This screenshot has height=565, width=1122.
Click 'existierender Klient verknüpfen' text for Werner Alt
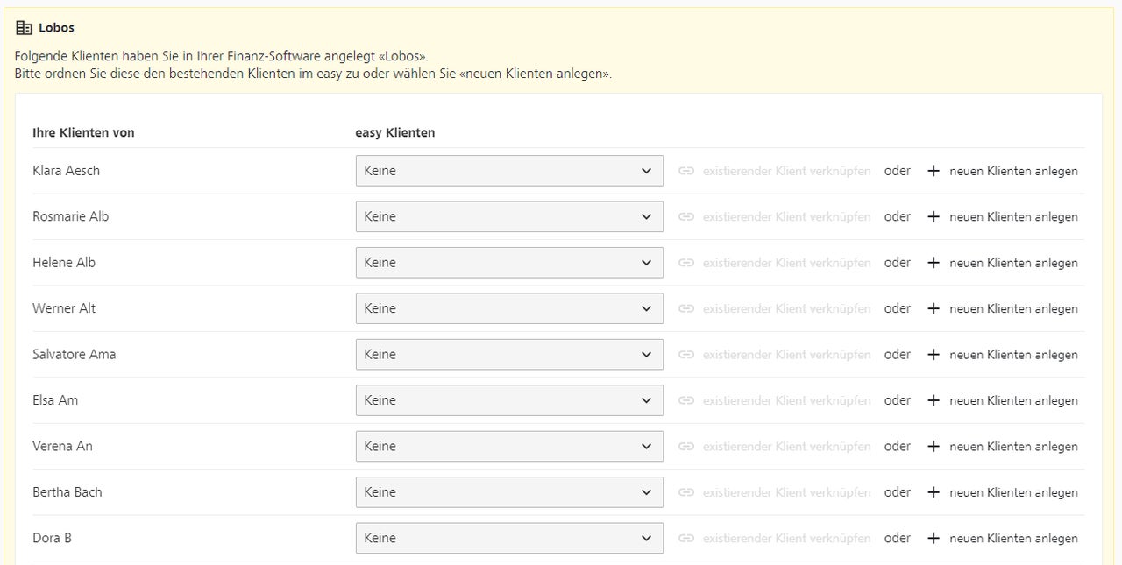tap(787, 308)
